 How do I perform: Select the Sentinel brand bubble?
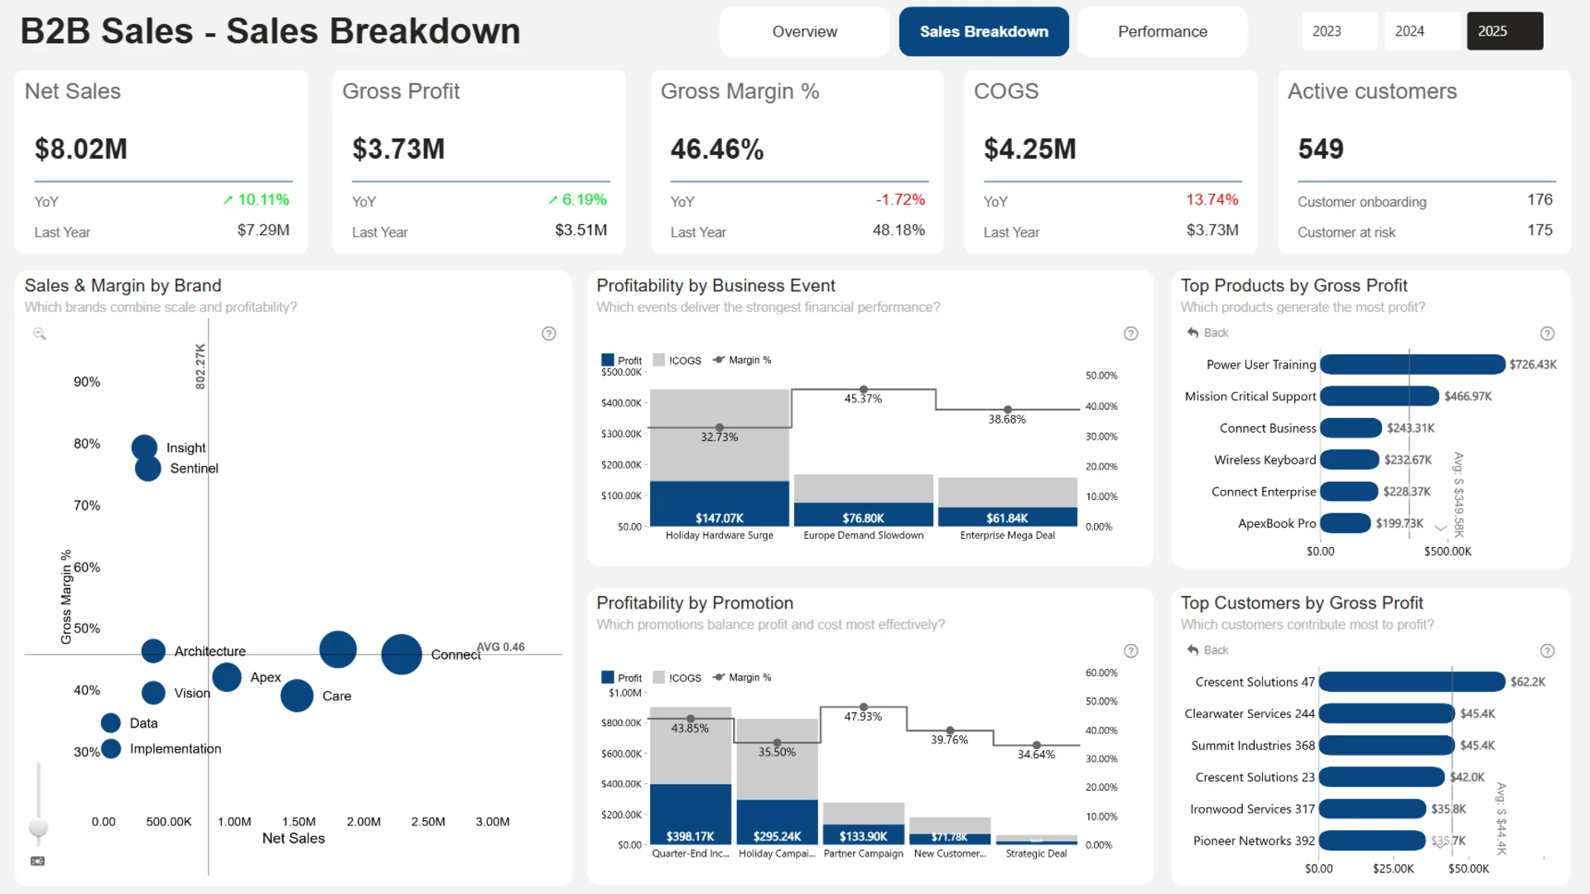click(148, 469)
